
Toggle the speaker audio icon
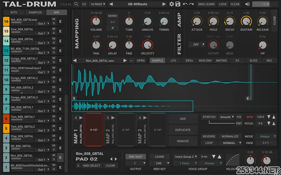point(247,4)
